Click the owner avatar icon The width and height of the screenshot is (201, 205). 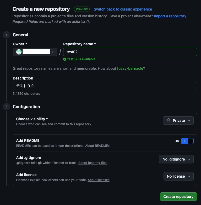coord(19,52)
